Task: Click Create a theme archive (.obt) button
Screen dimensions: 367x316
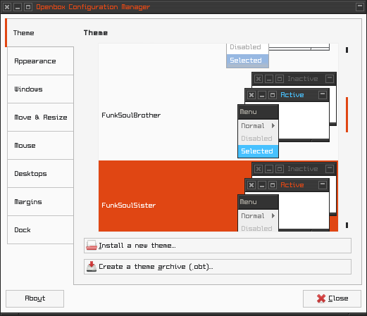Action: pos(218,267)
